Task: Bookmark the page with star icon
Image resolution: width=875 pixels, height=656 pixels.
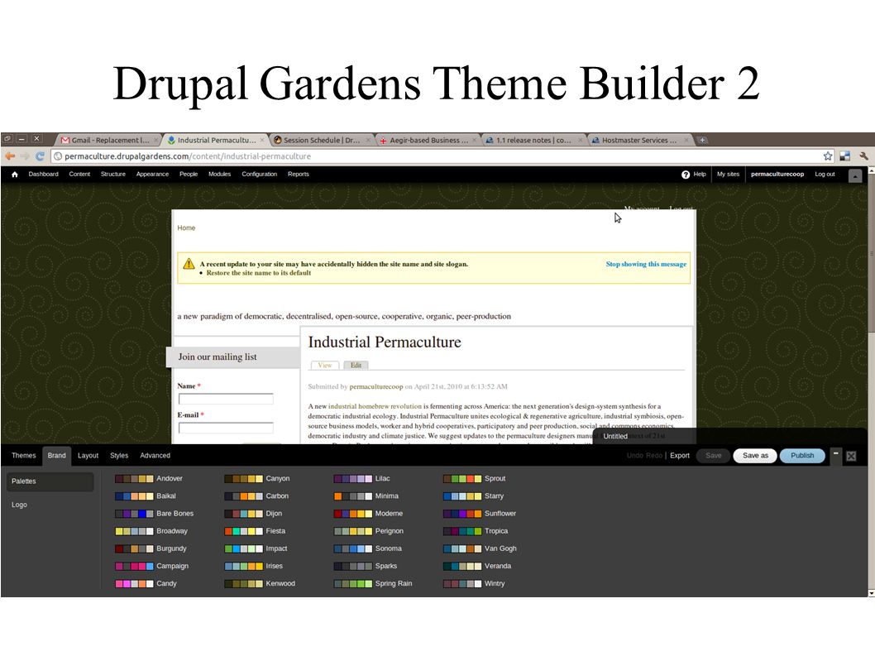Action: (828, 156)
